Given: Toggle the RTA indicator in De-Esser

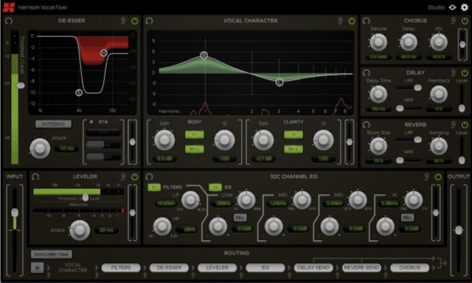Looking at the screenshot, I should [91, 122].
